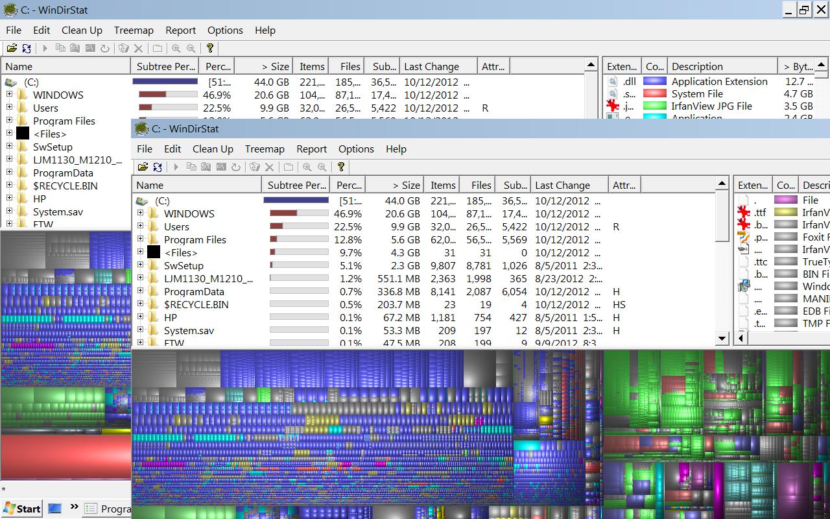Open File menu in front window
Image resolution: width=830 pixels, height=519 pixels.
pos(145,149)
